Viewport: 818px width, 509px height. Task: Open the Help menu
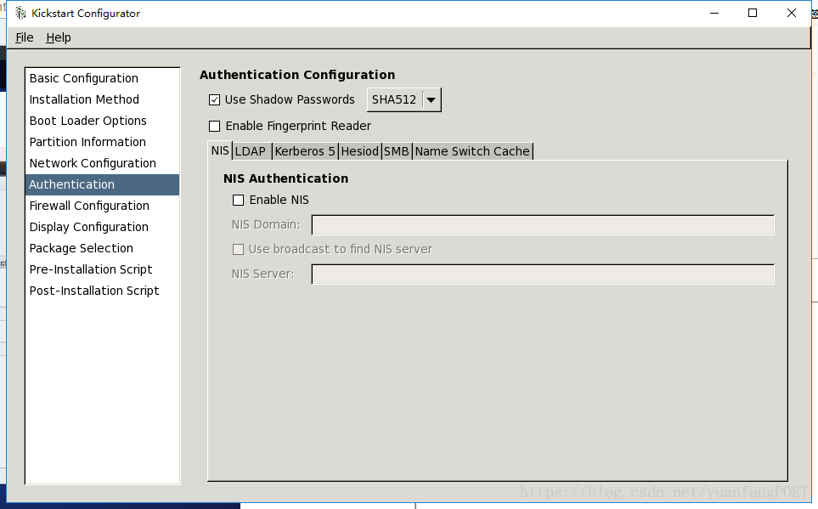[59, 37]
